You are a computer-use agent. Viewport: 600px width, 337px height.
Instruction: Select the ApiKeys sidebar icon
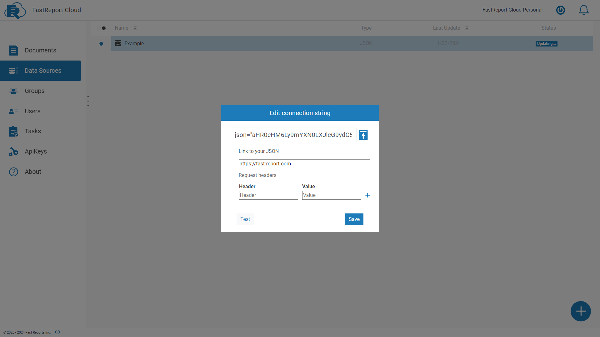pos(13,151)
